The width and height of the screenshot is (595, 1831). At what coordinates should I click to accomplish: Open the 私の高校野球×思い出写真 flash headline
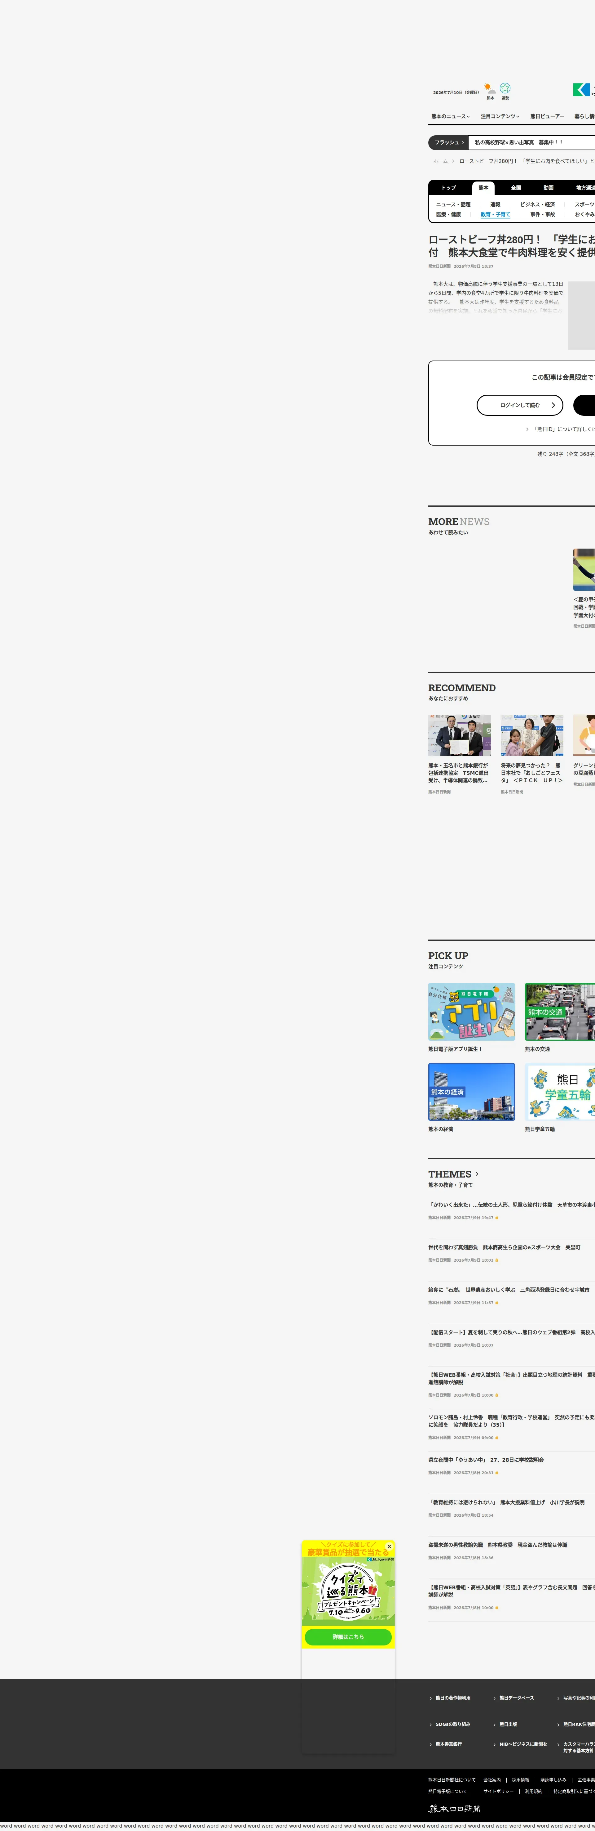coord(518,143)
